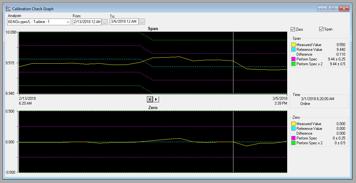Uncheck the Span checkbox
356x183 pixels.
click(321, 29)
